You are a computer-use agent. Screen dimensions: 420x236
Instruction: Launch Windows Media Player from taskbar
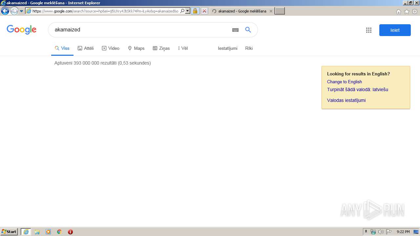click(x=48, y=232)
